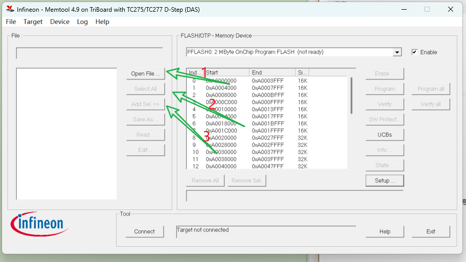
Task: Click the Save As button
Action: (x=146, y=119)
